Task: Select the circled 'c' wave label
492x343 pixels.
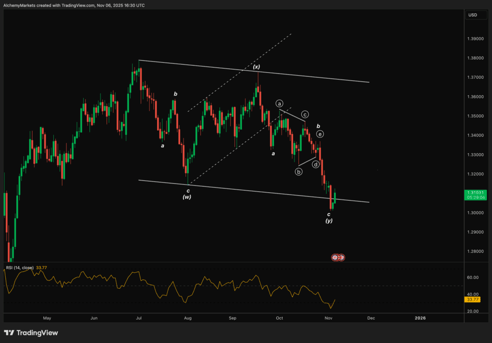Action: pyautogui.click(x=305, y=114)
